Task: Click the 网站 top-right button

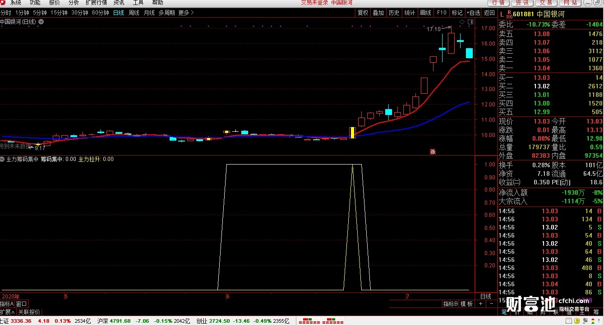Action: pos(570,3)
